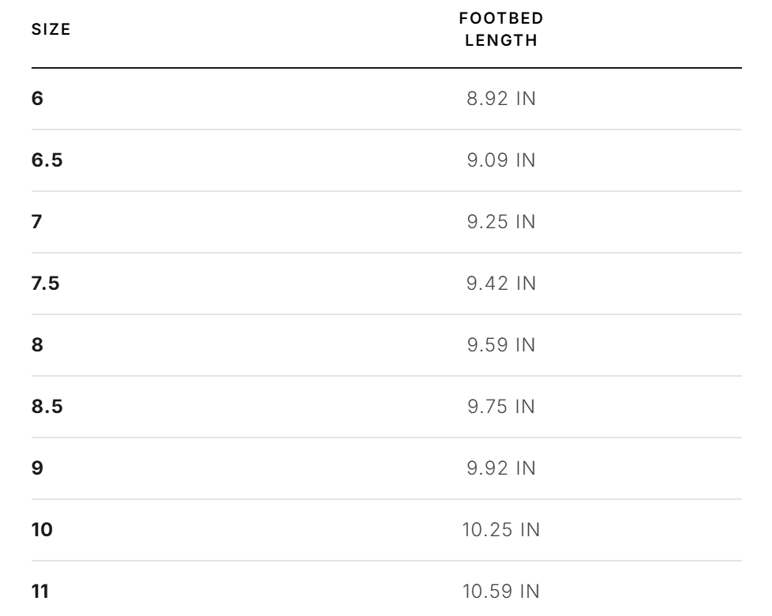
Task: Select the size 10 row label
Action: (42, 530)
